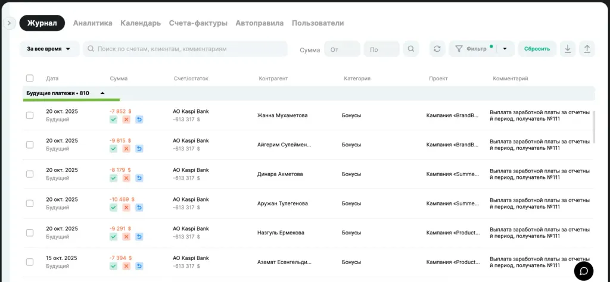Image resolution: width=610 pixels, height=282 pixels.
Task: Repeat the -7 394 $ payment
Action: click(139, 266)
